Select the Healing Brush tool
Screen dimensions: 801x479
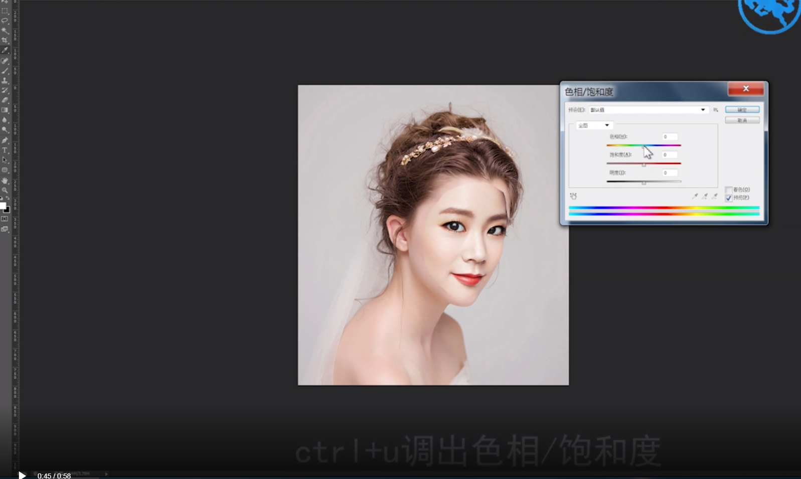click(x=5, y=61)
